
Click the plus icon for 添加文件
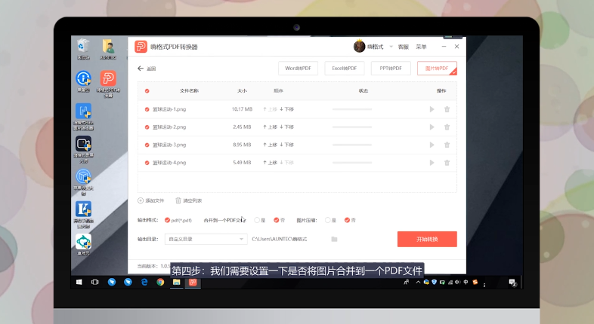click(141, 200)
